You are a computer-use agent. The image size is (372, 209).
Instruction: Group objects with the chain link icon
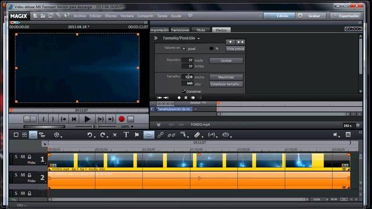click(x=160, y=135)
